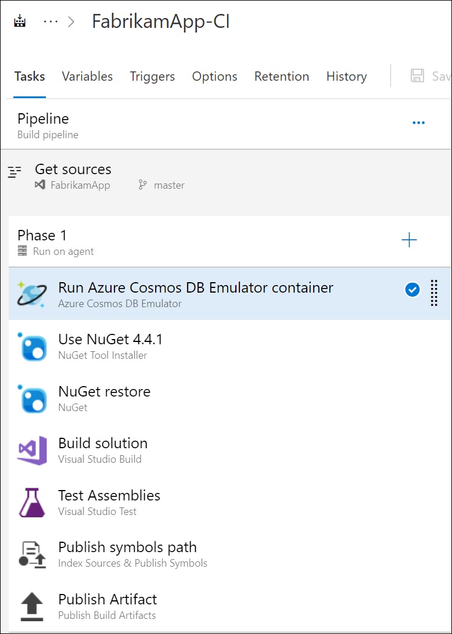Open the Pipeline more options menu
The width and height of the screenshot is (452, 634).
pyautogui.click(x=418, y=123)
